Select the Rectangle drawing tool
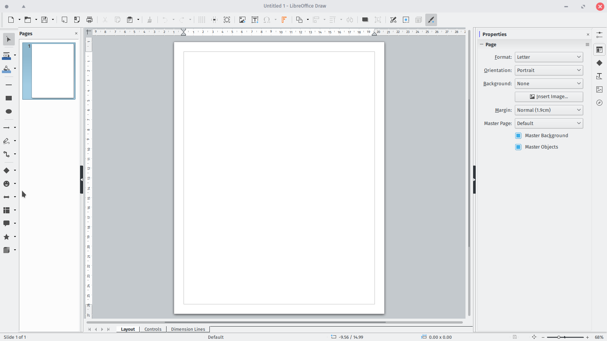Image resolution: width=607 pixels, height=341 pixels. tap(9, 98)
